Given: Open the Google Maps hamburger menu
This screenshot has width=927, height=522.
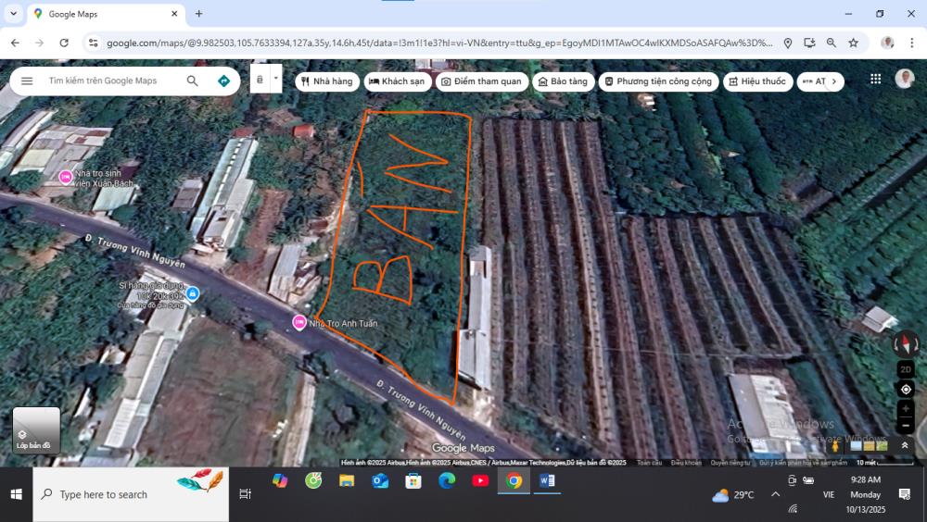Looking at the screenshot, I should tap(27, 81).
